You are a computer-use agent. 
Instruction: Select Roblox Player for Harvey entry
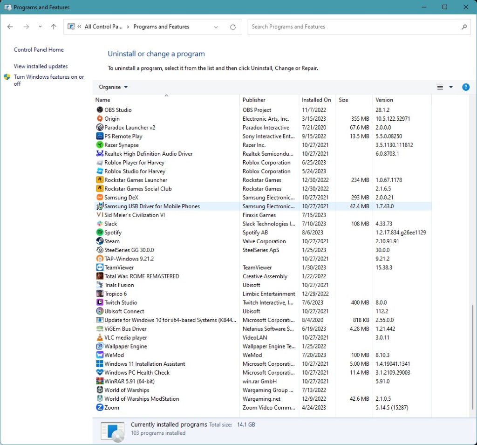(263, 163)
